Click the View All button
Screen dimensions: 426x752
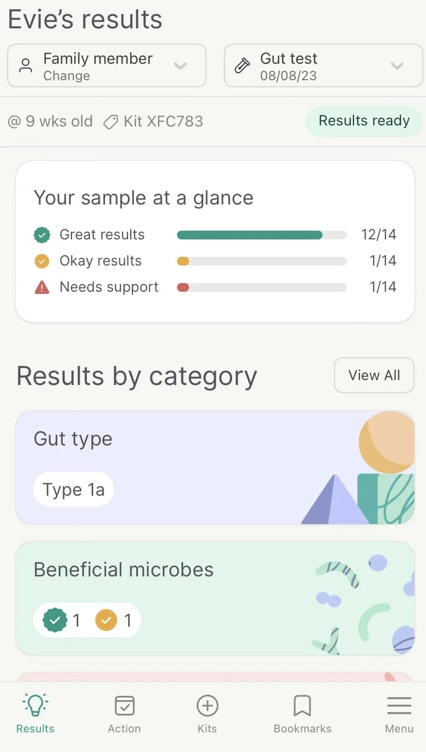(x=374, y=375)
